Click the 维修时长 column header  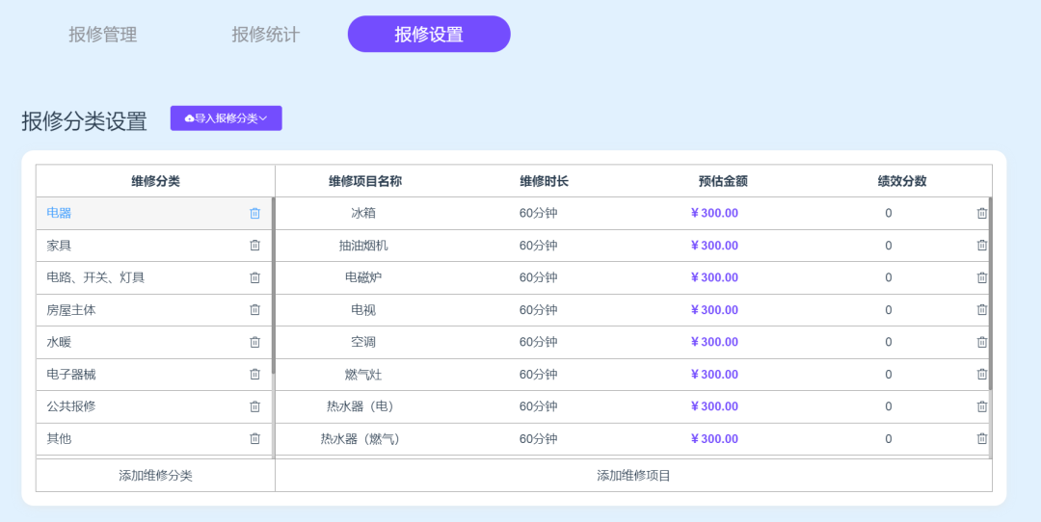tap(544, 181)
